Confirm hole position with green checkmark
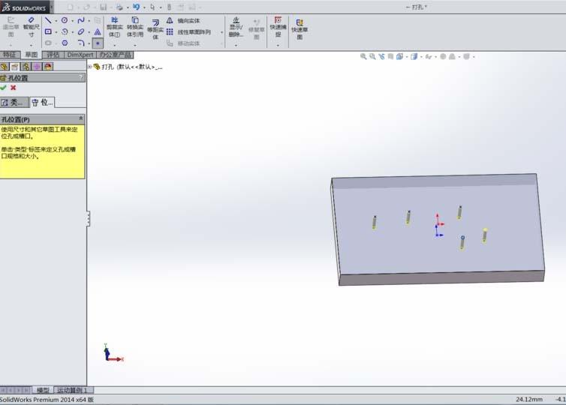566x405 pixels. pyautogui.click(x=4, y=88)
